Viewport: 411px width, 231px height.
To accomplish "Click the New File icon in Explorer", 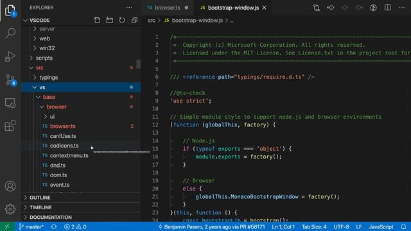I will [97, 20].
